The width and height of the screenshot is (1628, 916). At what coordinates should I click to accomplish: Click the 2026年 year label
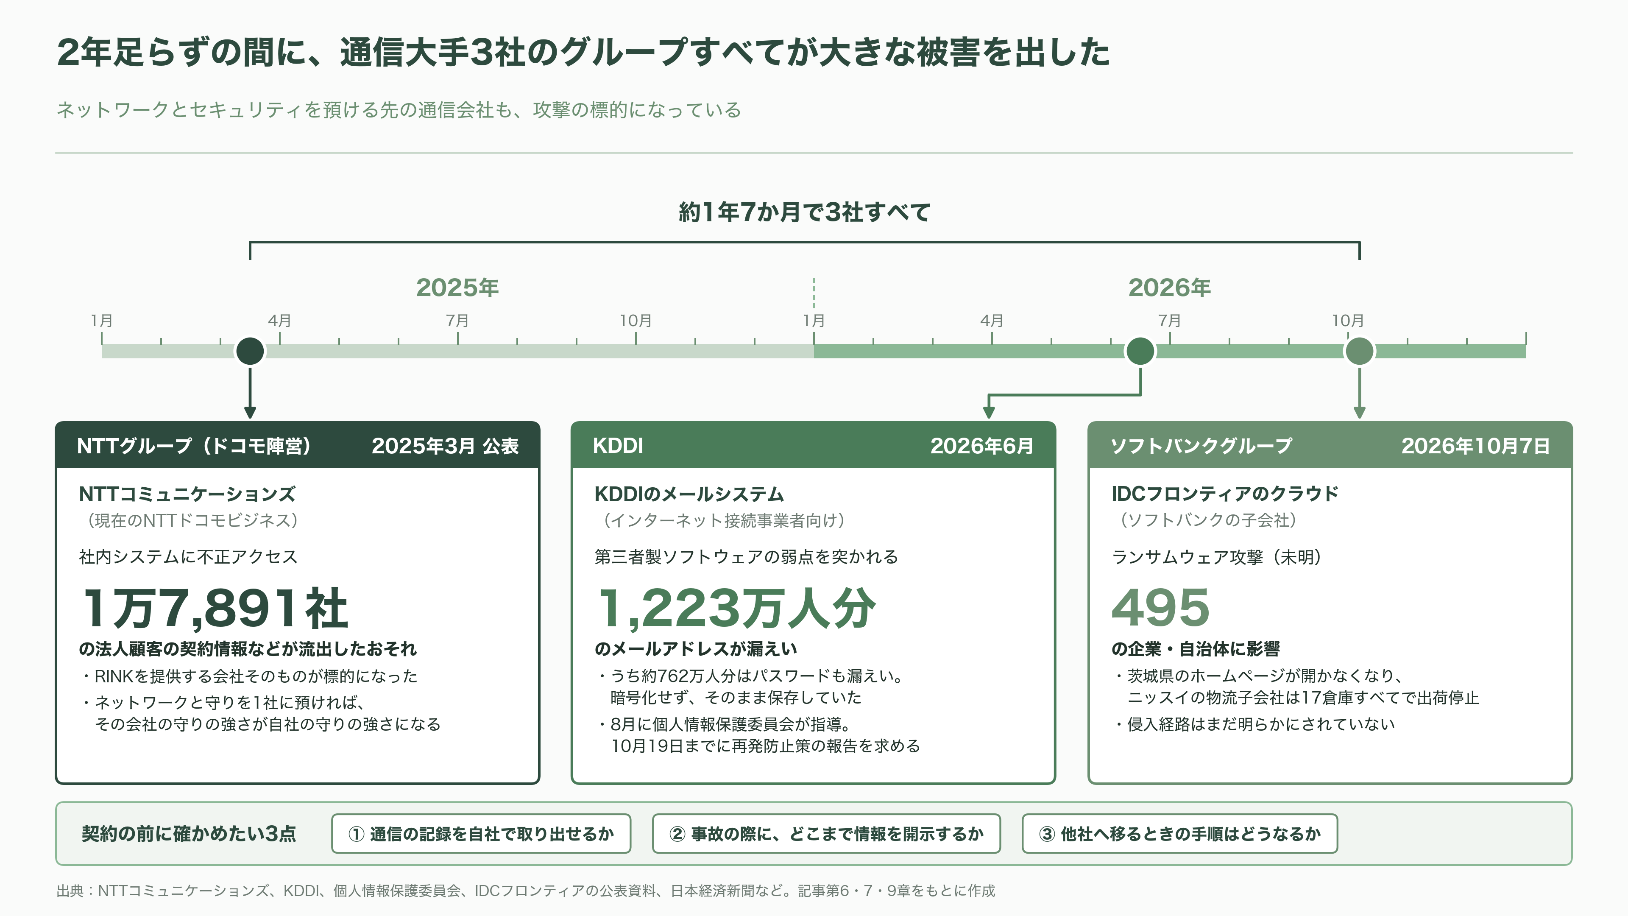pos(1169,287)
